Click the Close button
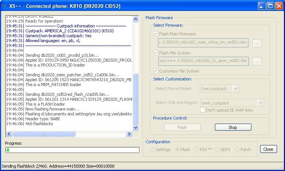285x171 pixels. click(x=268, y=149)
